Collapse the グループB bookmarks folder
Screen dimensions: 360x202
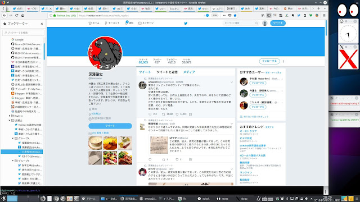coord(13,161)
